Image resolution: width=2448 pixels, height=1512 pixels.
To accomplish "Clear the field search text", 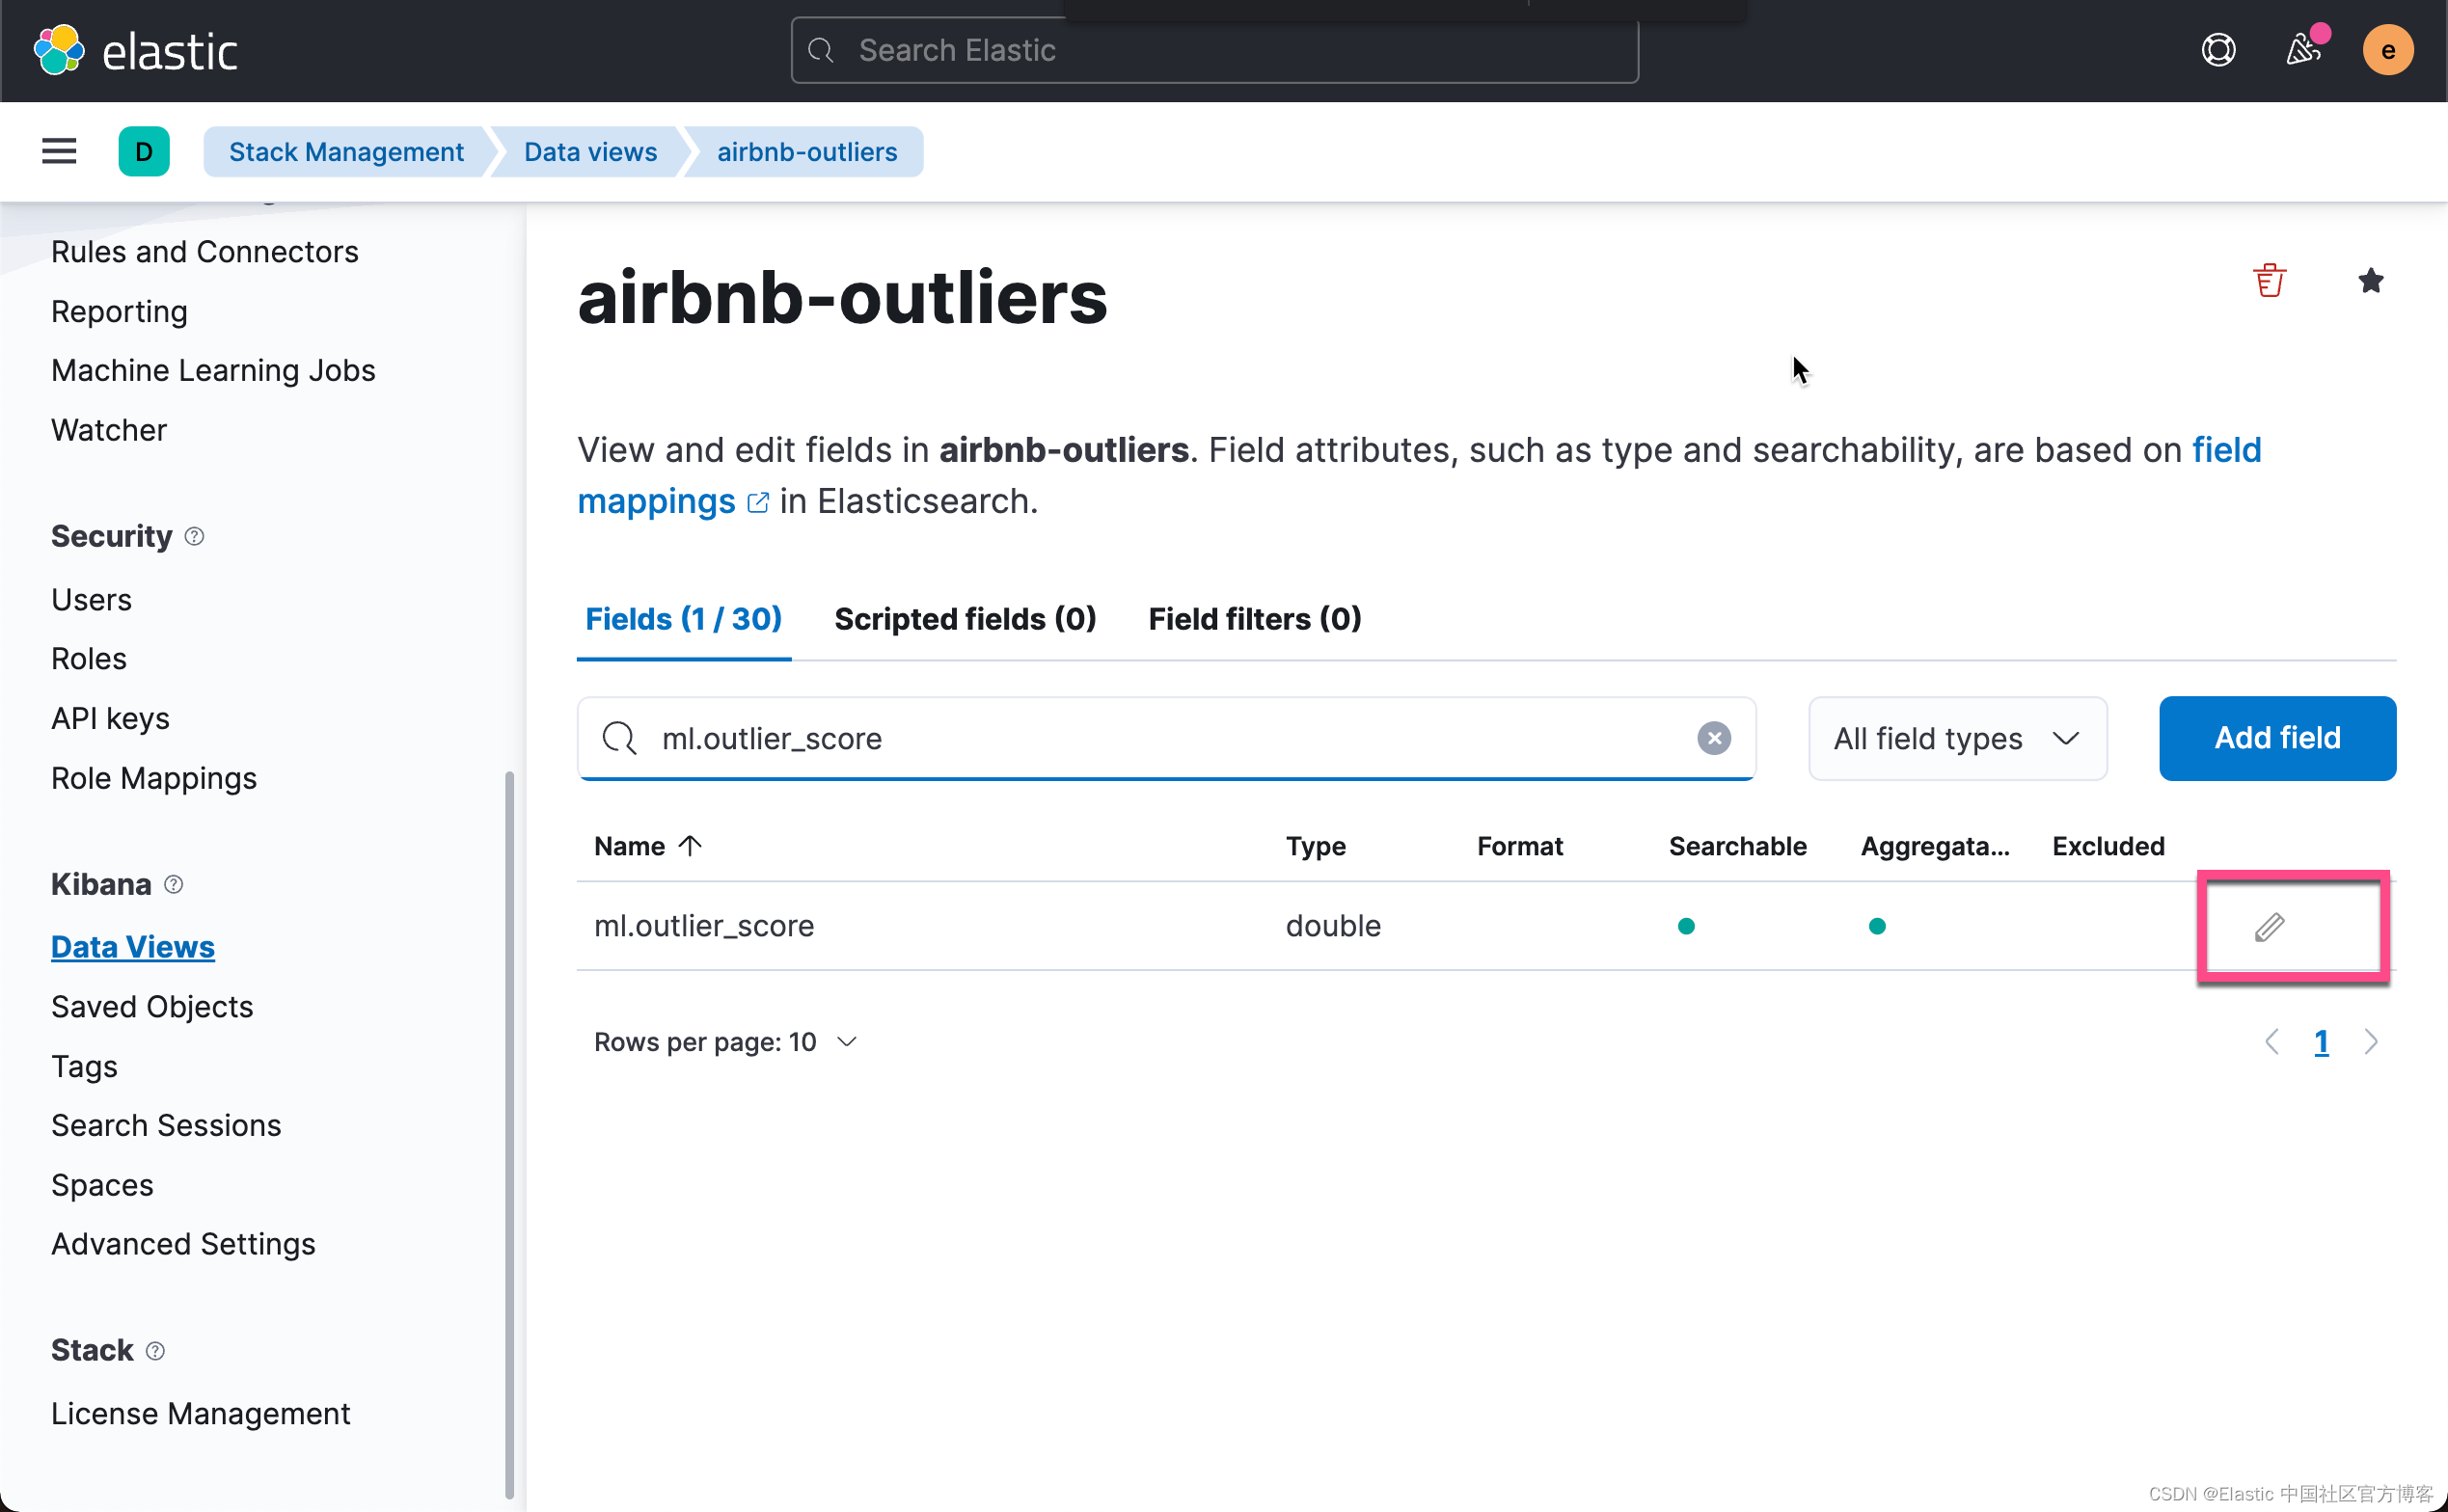I will tap(1713, 738).
